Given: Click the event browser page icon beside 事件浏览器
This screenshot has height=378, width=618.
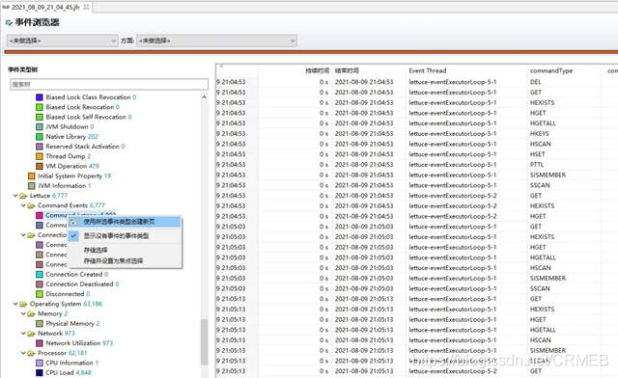Looking at the screenshot, I should (9, 23).
